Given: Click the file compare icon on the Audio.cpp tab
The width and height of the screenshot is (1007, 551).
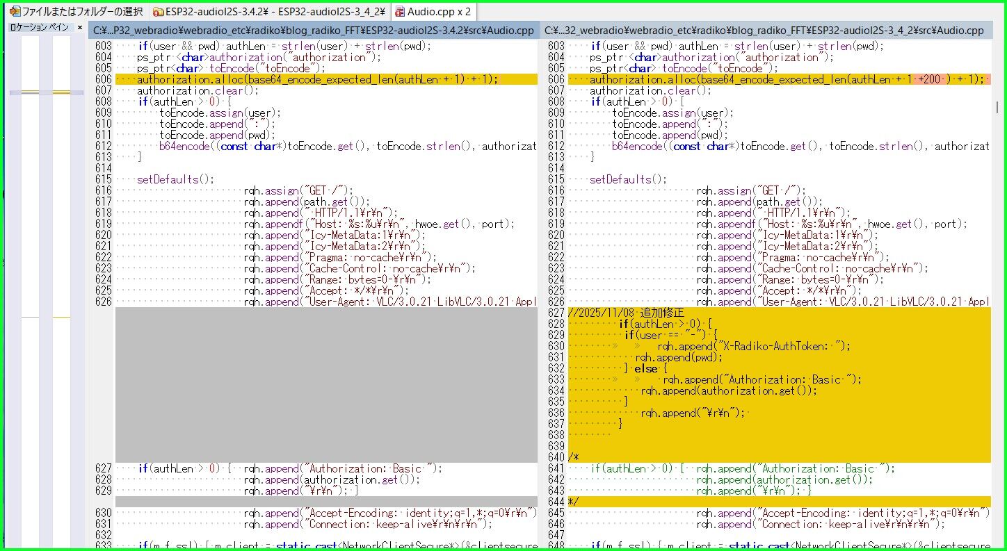Looking at the screenshot, I should (401, 11).
